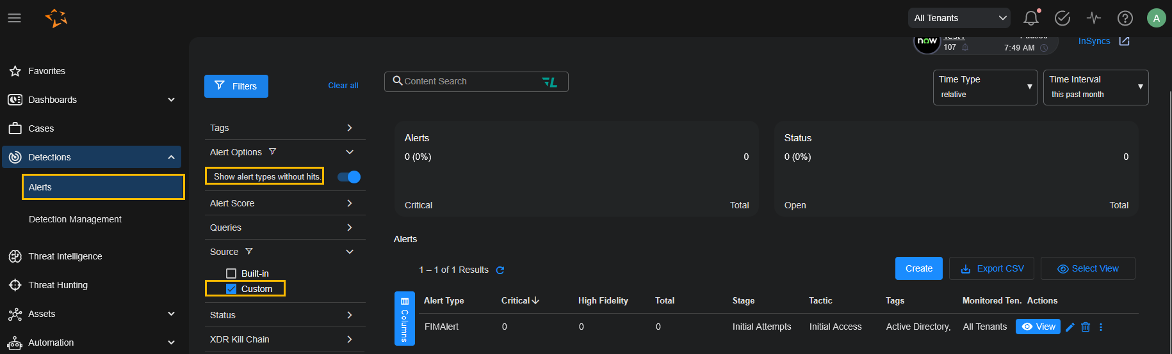Open the Time Interval dropdown

click(x=1095, y=87)
